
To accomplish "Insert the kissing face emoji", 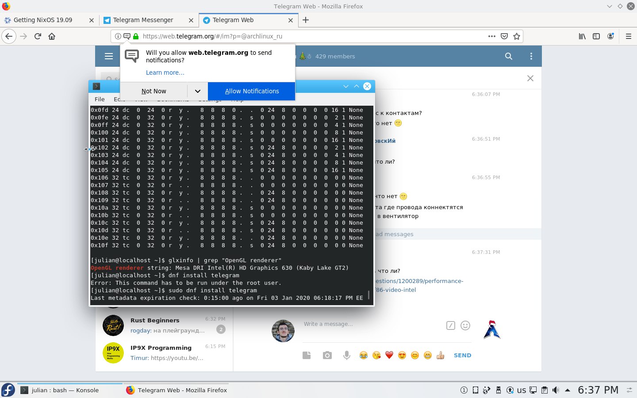I will pos(376,355).
